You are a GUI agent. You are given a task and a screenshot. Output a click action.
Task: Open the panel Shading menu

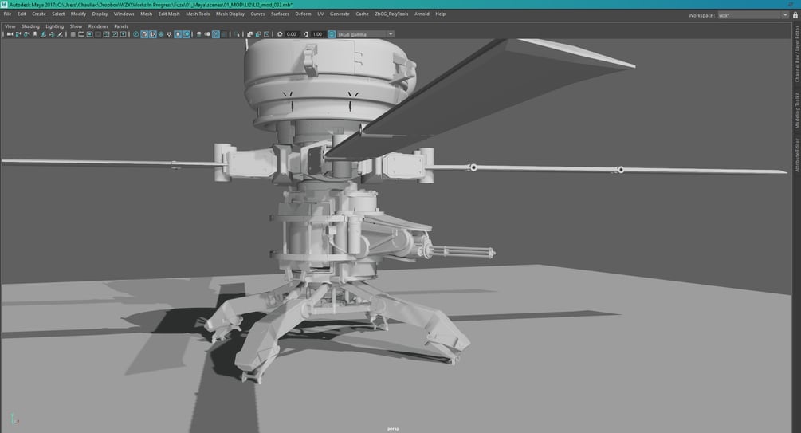tap(30, 26)
